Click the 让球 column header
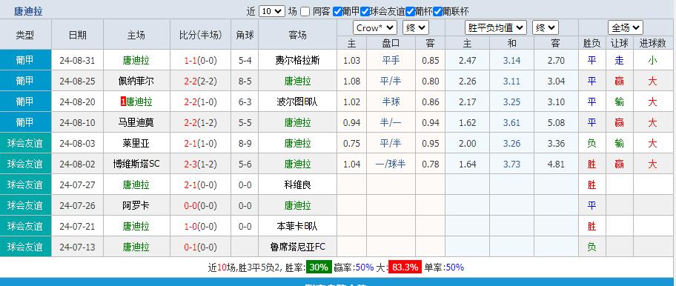 620,43
